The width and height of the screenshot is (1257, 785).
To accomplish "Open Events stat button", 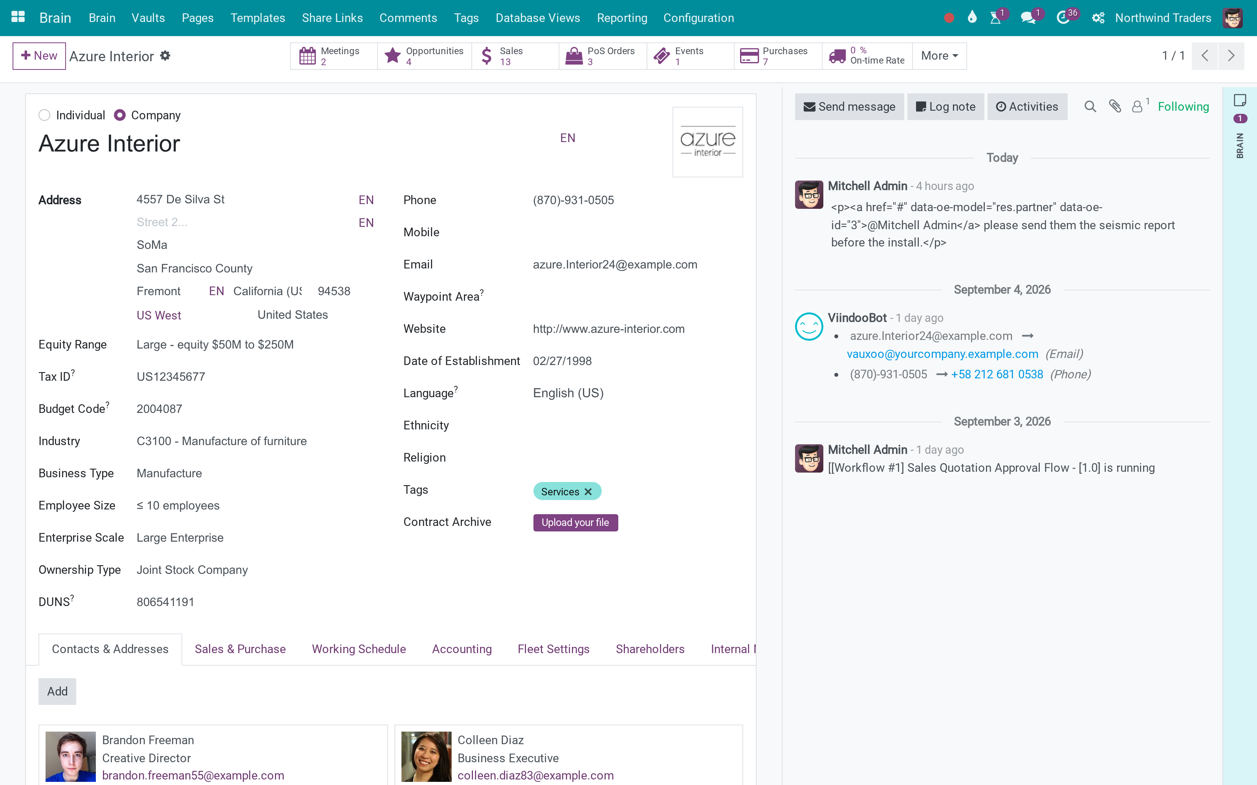I will [690, 56].
